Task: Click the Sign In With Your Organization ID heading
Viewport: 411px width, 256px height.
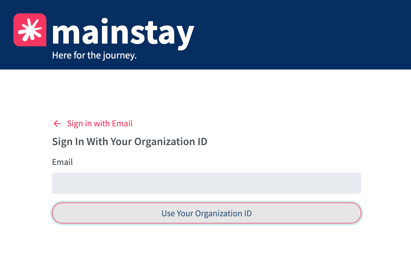Action: [130, 142]
